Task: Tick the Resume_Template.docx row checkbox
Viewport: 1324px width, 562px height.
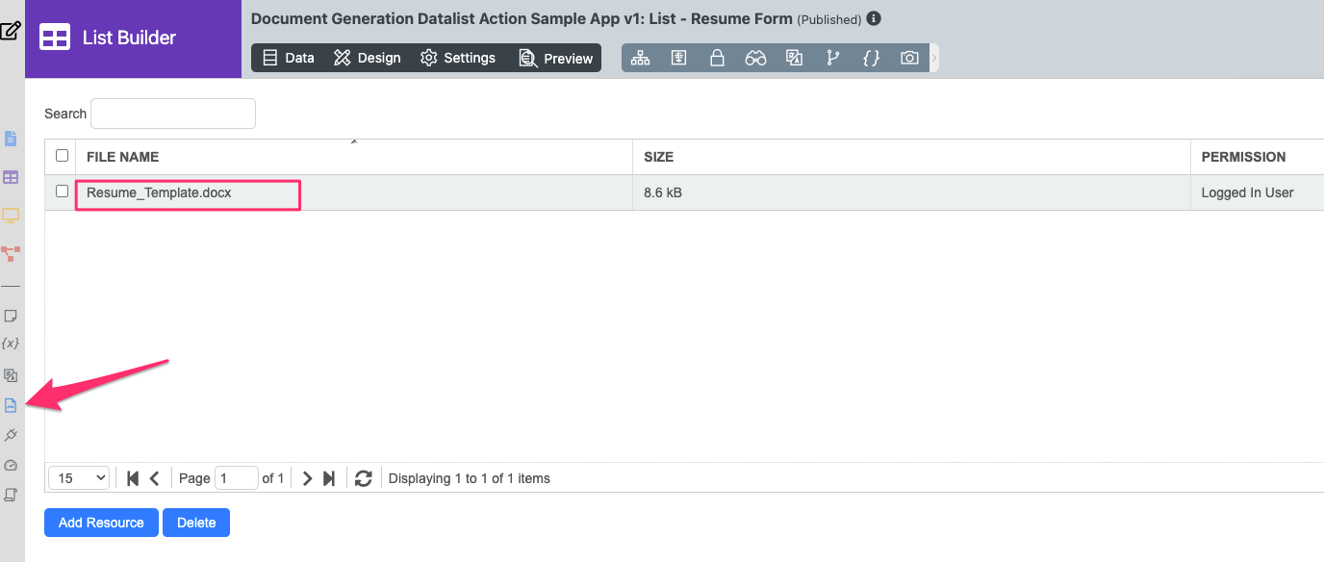Action: [62, 192]
